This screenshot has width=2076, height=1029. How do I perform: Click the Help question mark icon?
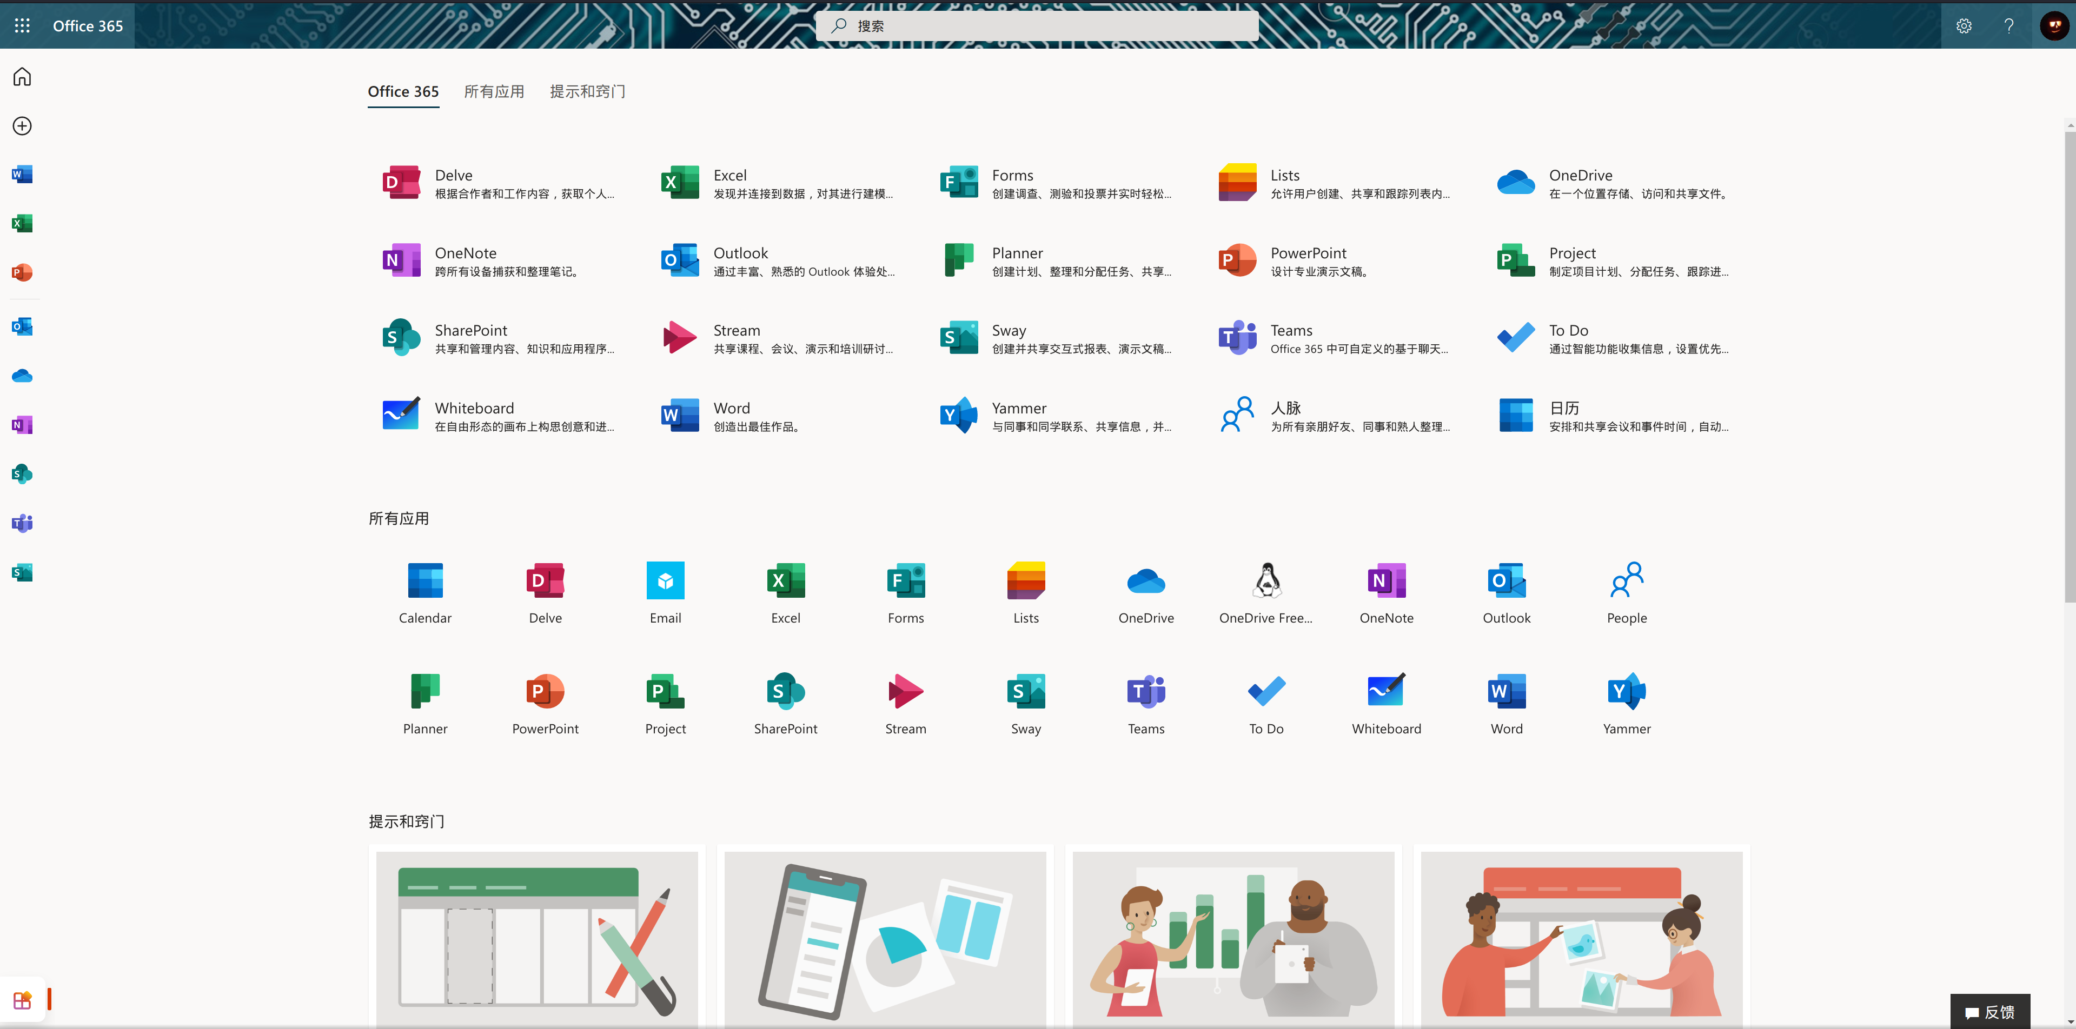(2009, 26)
